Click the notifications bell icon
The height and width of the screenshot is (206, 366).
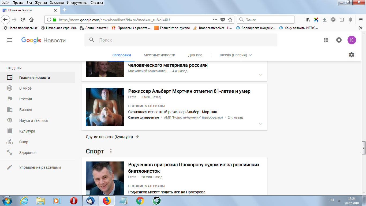(339, 40)
